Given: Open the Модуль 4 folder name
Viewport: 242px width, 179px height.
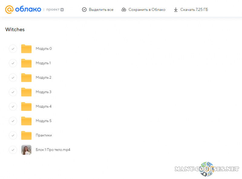Looking at the screenshot, I should [44, 106].
